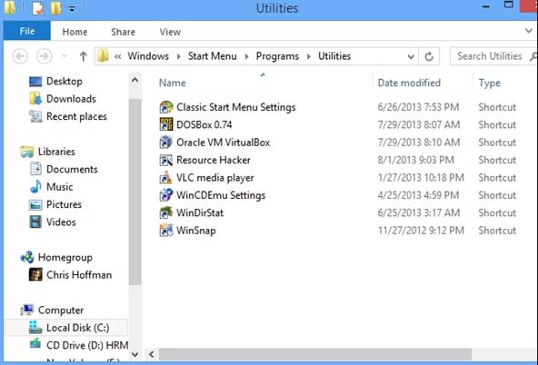This screenshot has height=365, width=538.
Task: Click the Oracle VM VirtualBox icon
Action: point(166,143)
